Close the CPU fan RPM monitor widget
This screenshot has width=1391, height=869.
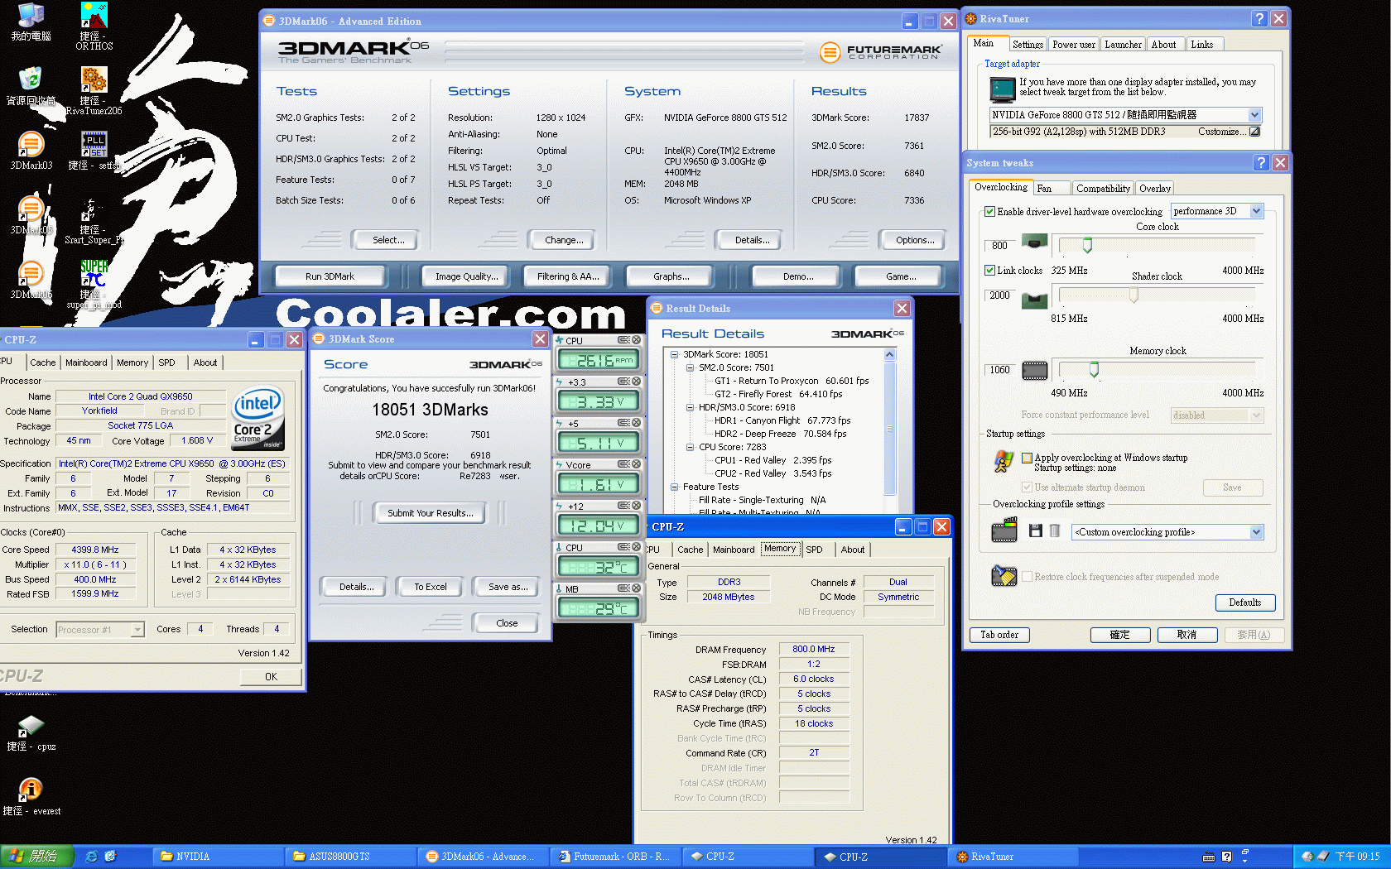coord(636,340)
